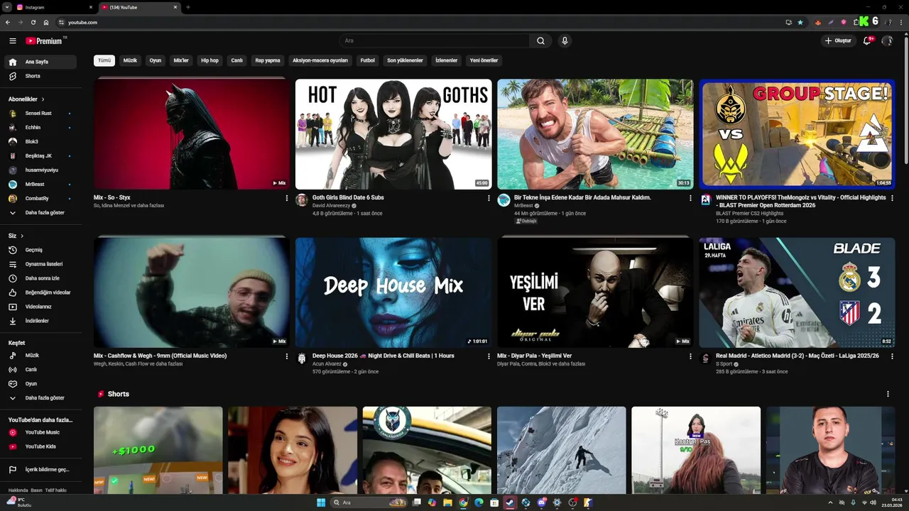Select the Tümü filter chip
This screenshot has height=511, width=909.
click(x=104, y=60)
